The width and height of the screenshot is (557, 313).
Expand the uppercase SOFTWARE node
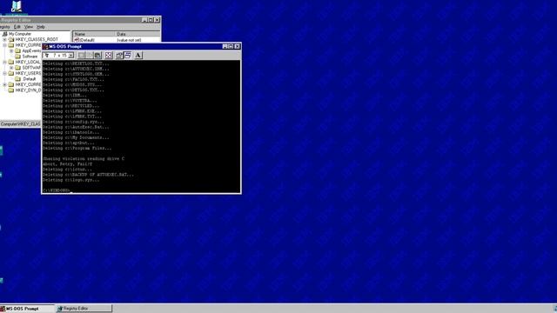point(11,68)
